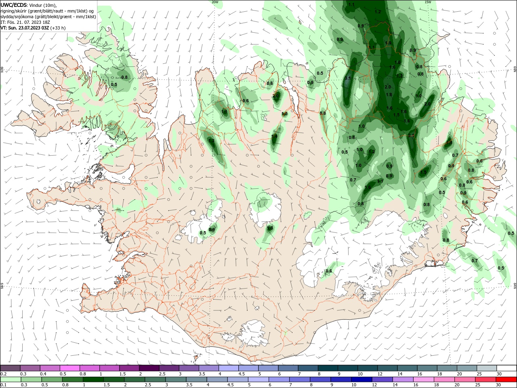Select the 5 lavender-blue swatch in rain legend
This screenshot has width=517, height=388.
258,380
